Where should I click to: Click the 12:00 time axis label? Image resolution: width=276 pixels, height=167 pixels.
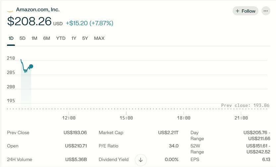69,118
